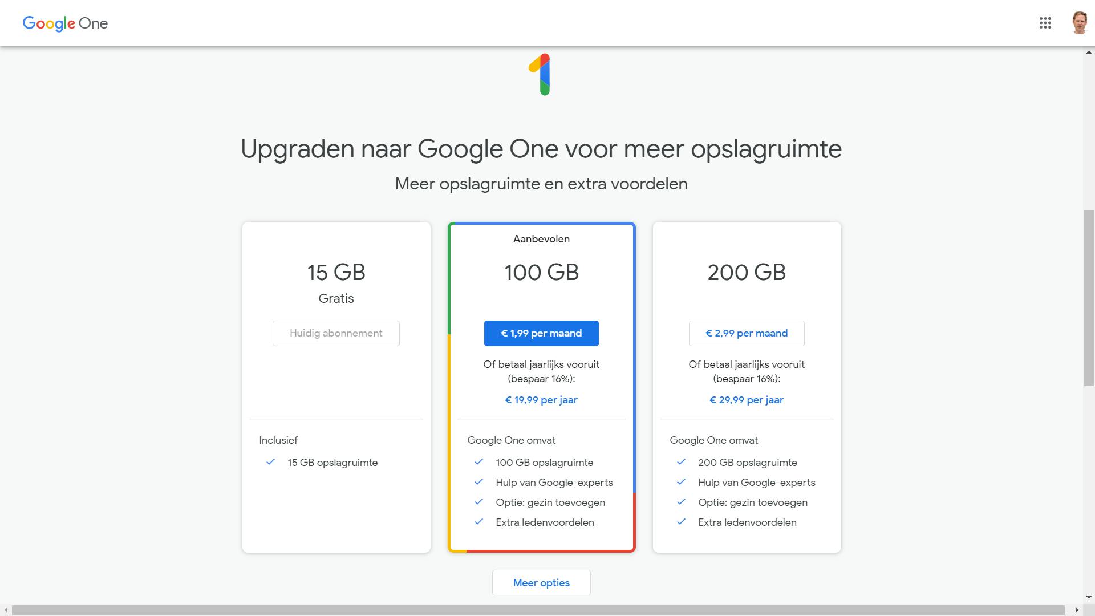The image size is (1095, 616).
Task: Click the Huidig abonnement button
Action: tap(336, 333)
